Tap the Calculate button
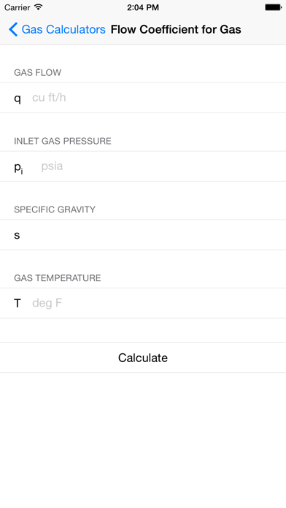 pyautogui.click(x=143, y=358)
